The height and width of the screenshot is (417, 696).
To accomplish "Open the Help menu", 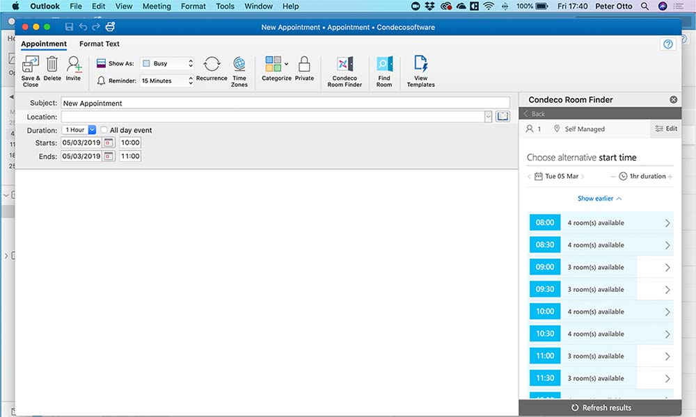I will (291, 6).
